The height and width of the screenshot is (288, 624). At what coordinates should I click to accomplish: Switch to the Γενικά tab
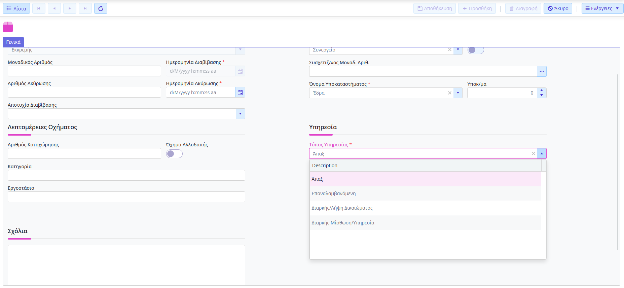[13, 42]
